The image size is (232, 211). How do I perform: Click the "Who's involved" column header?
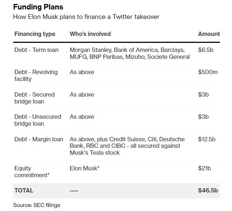click(90, 34)
